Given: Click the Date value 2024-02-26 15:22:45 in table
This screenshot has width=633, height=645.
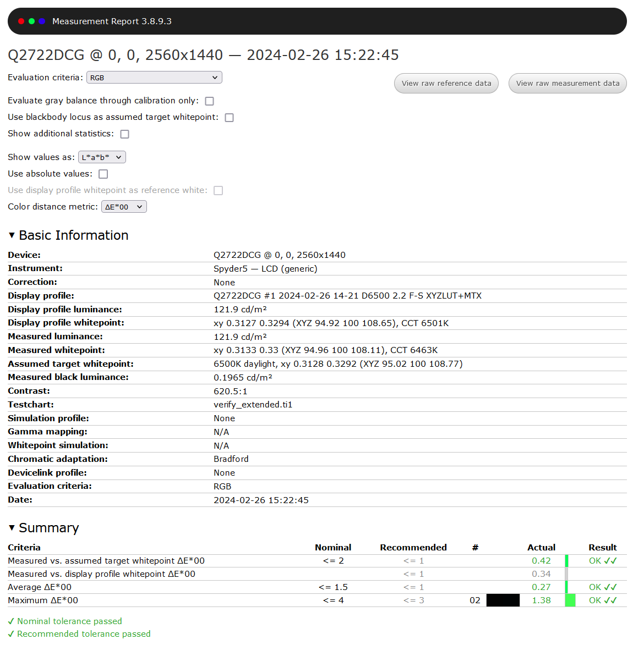Looking at the screenshot, I should click(261, 500).
